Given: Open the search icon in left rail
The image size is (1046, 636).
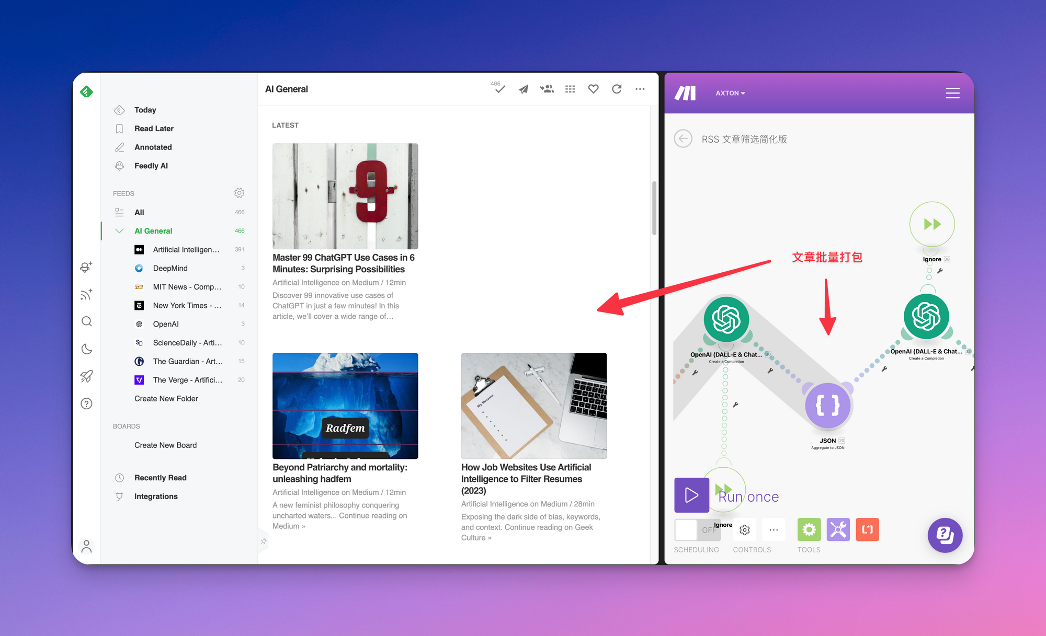Looking at the screenshot, I should point(87,321).
